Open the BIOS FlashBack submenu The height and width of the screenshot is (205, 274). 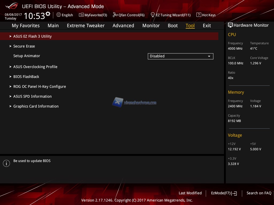pyautogui.click(x=26, y=77)
